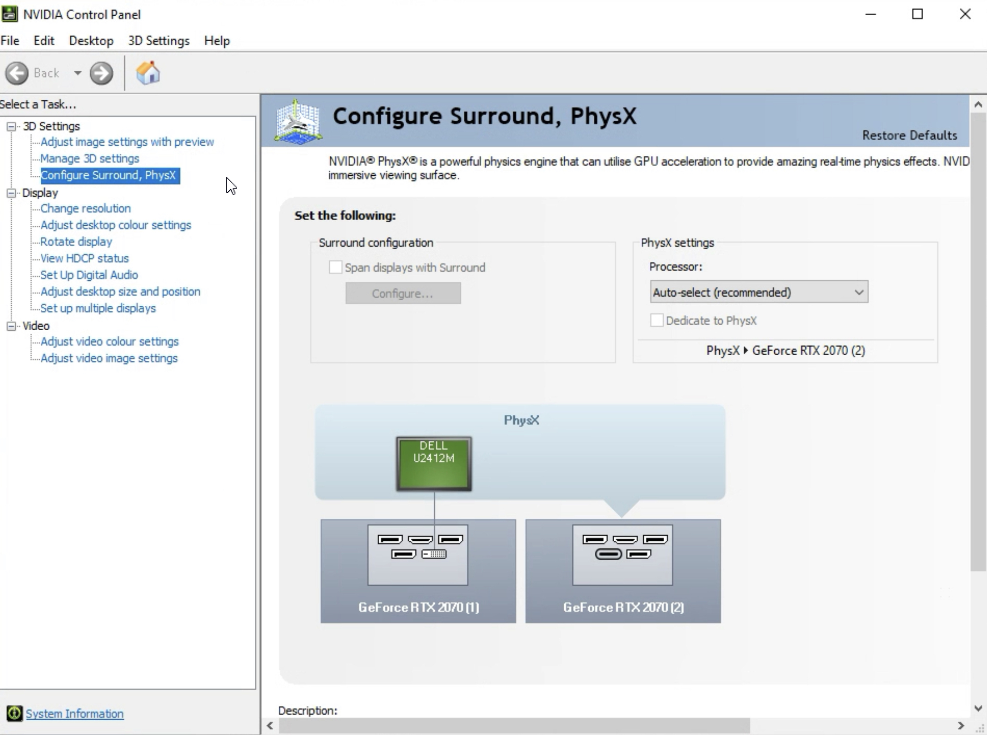This screenshot has height=735, width=987.
Task: Click the NVIDIA Control Panel title icon
Action: (x=10, y=14)
